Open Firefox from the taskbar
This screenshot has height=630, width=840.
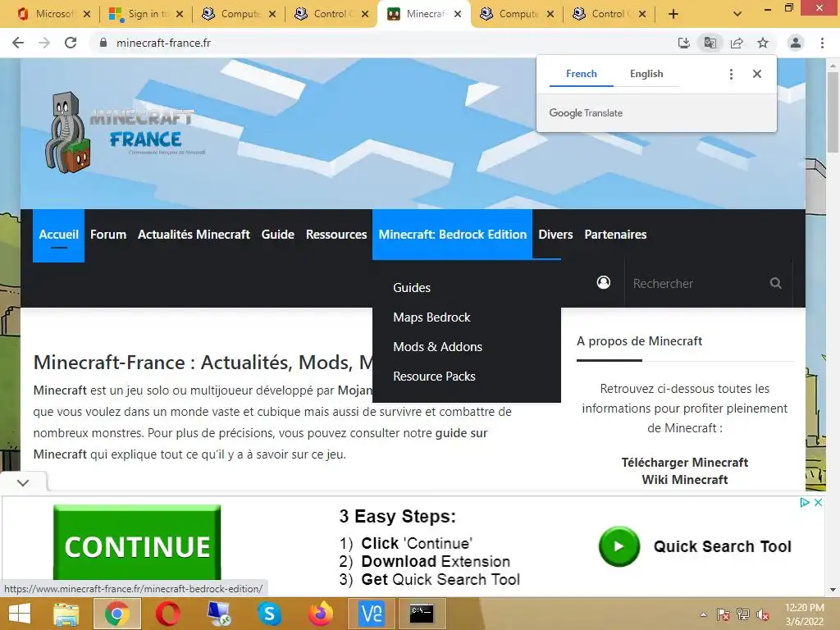(321, 614)
